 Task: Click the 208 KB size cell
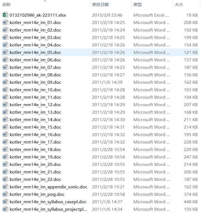pos(191,22)
